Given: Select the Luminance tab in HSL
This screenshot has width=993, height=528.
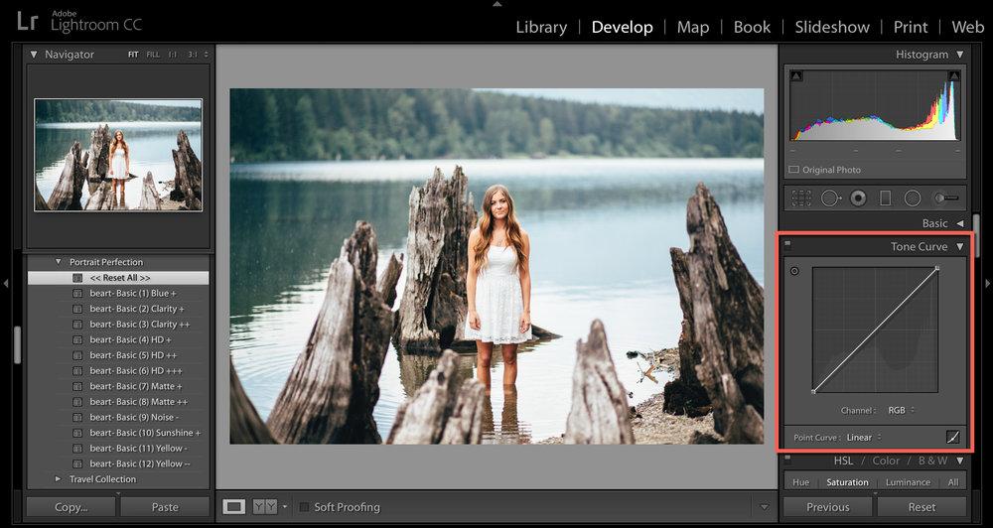Looking at the screenshot, I should point(908,482).
